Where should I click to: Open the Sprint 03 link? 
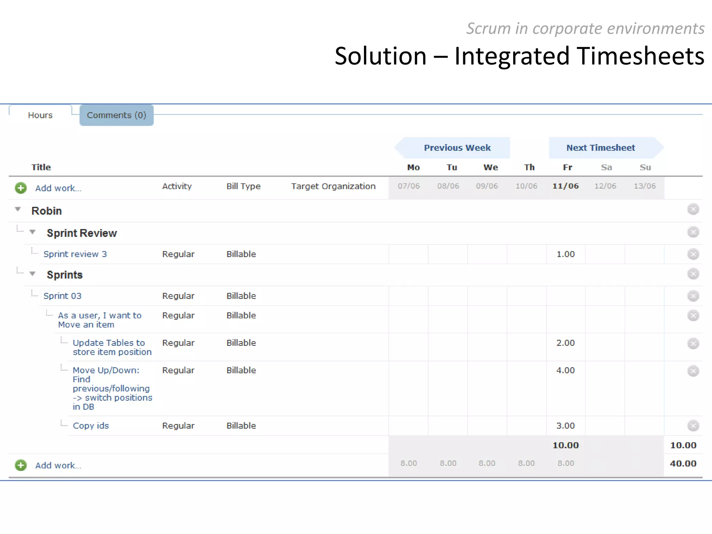tap(63, 296)
